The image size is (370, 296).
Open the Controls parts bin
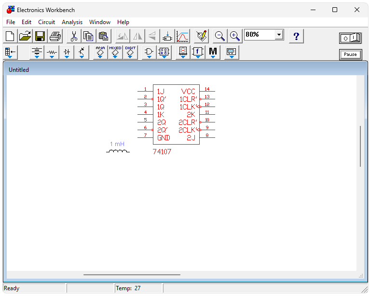(x=198, y=53)
